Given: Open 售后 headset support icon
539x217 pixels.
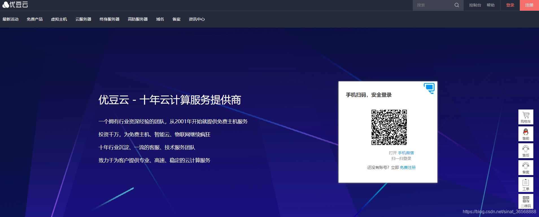Looking at the screenshot, I should pos(526,151).
